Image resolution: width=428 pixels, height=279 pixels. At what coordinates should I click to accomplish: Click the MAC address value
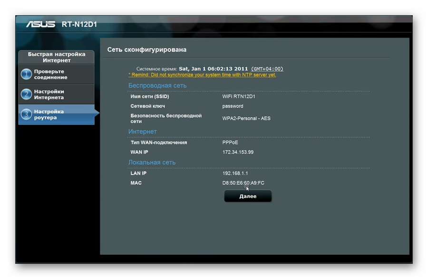[x=243, y=183]
